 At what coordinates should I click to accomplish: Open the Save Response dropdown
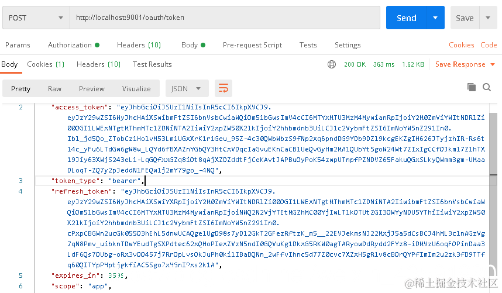[x=465, y=64]
